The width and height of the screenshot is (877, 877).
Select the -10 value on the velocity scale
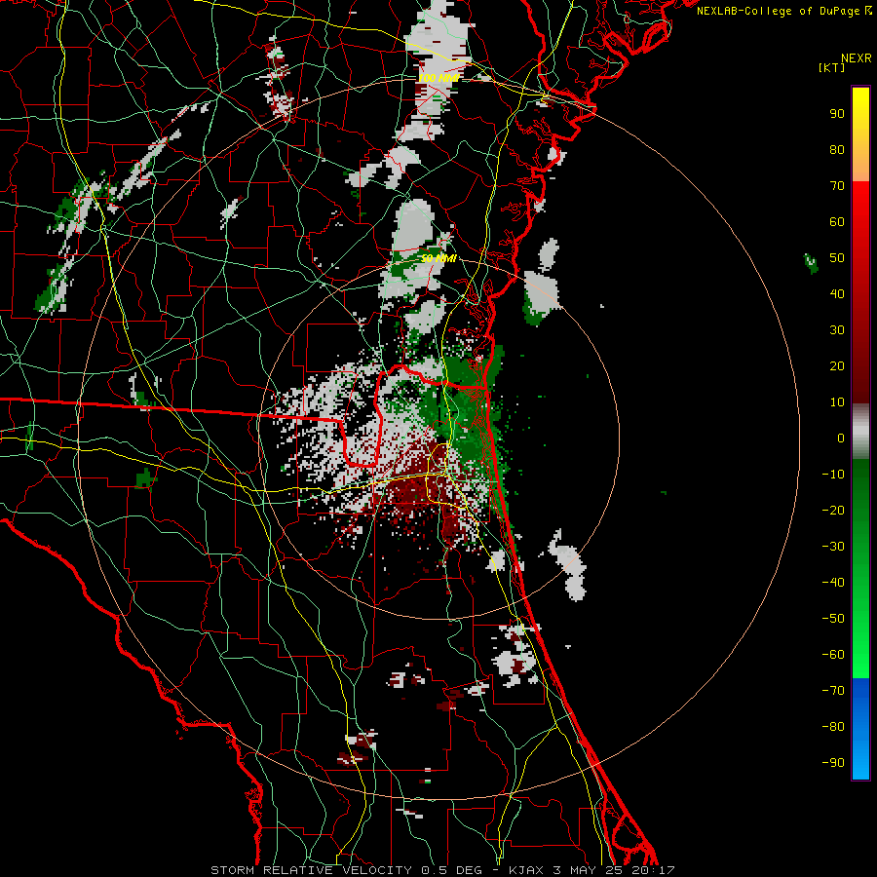tap(833, 475)
